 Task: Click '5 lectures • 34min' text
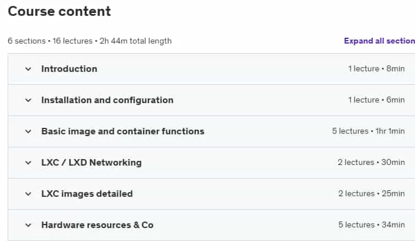tap(371, 225)
